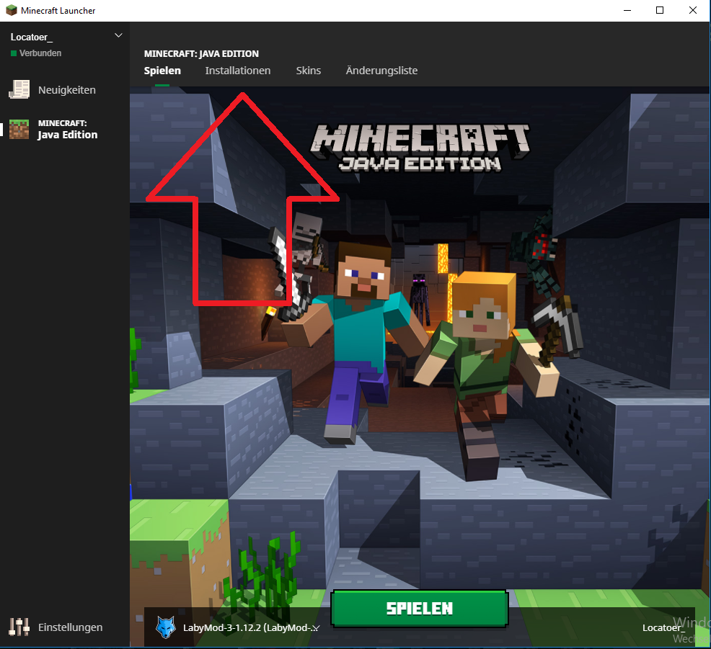
Task: Maximize the Minecraft Launcher window
Action: (660, 10)
